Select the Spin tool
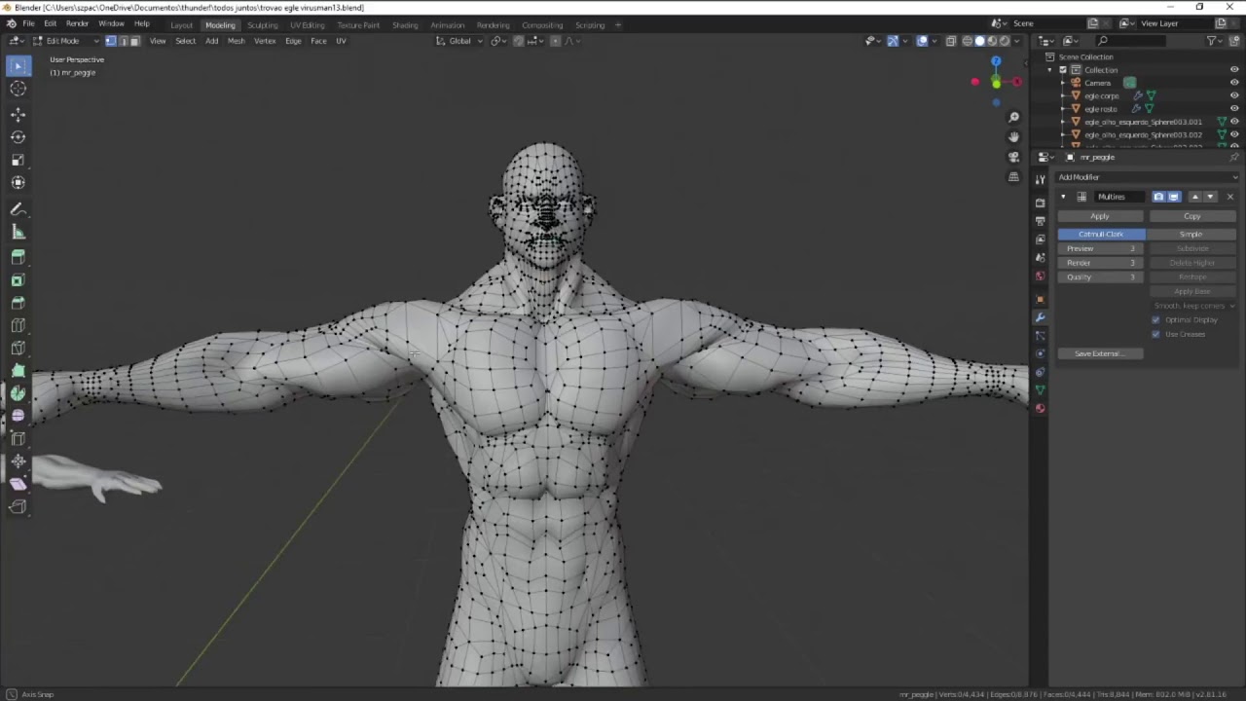 [18, 393]
